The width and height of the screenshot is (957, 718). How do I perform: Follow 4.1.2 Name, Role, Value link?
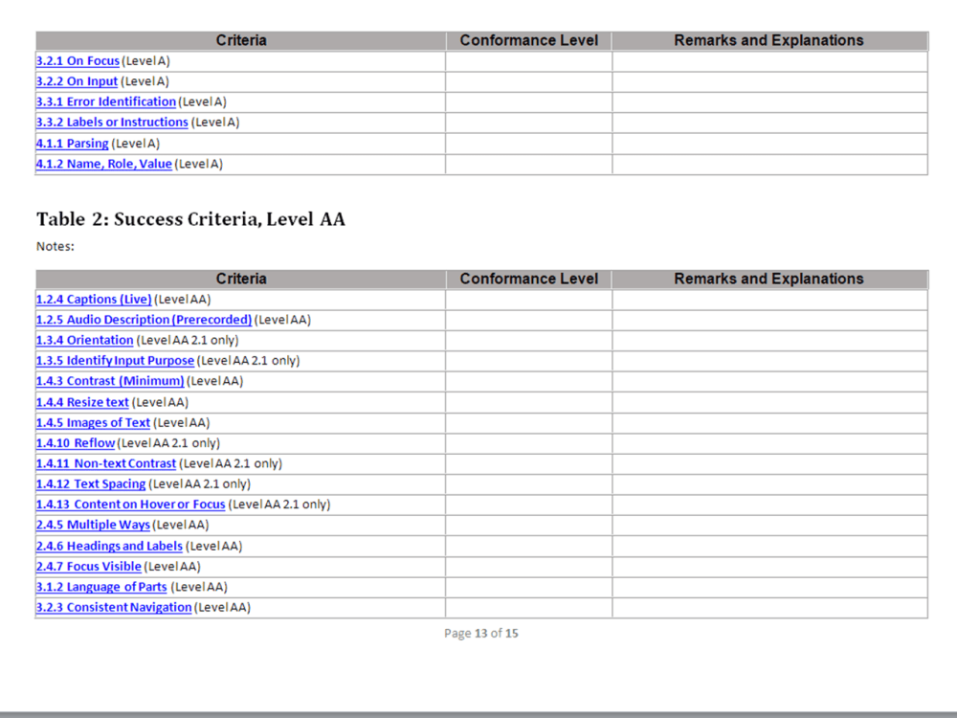coord(103,164)
